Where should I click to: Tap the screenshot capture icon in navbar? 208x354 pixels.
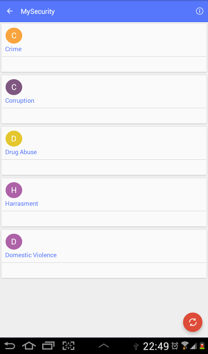point(68,346)
